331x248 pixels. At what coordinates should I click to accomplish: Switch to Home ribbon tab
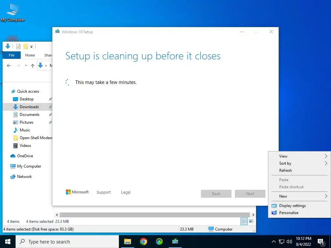click(x=30, y=55)
